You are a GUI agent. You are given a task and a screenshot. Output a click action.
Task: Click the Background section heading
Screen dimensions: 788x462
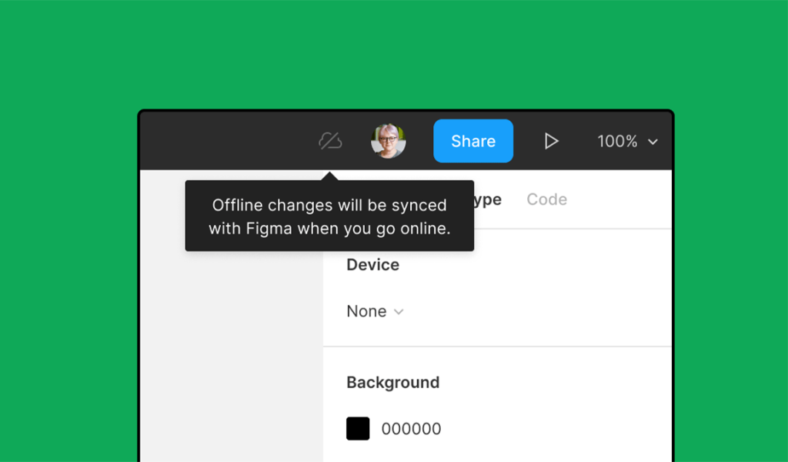point(392,383)
